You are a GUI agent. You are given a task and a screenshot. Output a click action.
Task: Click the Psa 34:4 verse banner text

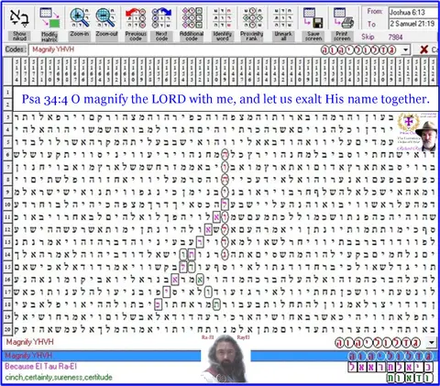[x=225, y=99]
